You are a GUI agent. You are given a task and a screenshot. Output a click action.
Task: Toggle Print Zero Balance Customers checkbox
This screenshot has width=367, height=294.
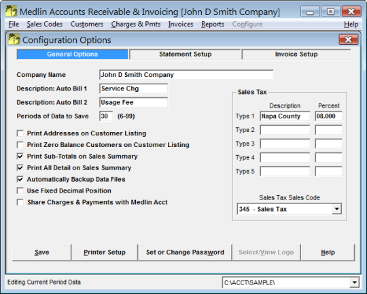(x=20, y=145)
